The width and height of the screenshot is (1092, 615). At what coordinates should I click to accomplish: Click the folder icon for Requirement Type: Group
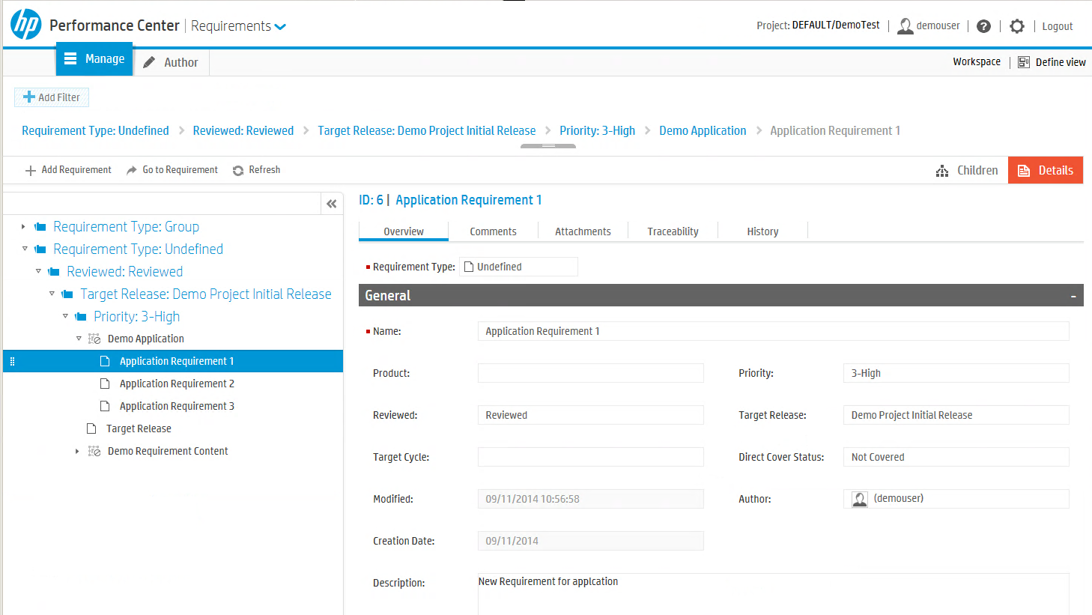pos(40,227)
